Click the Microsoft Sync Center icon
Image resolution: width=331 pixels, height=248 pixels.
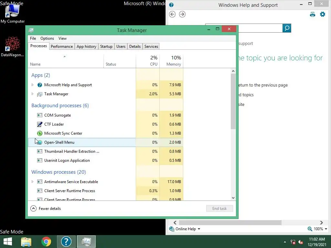(40, 133)
